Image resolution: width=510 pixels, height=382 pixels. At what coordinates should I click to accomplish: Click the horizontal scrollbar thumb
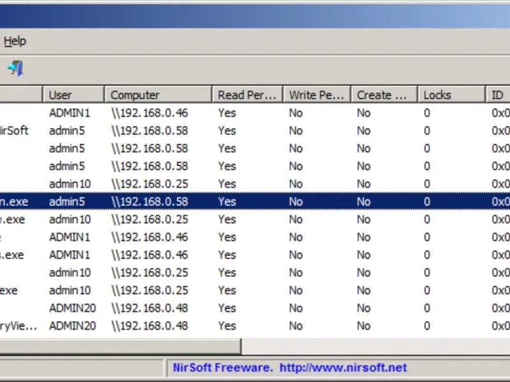[x=120, y=346]
